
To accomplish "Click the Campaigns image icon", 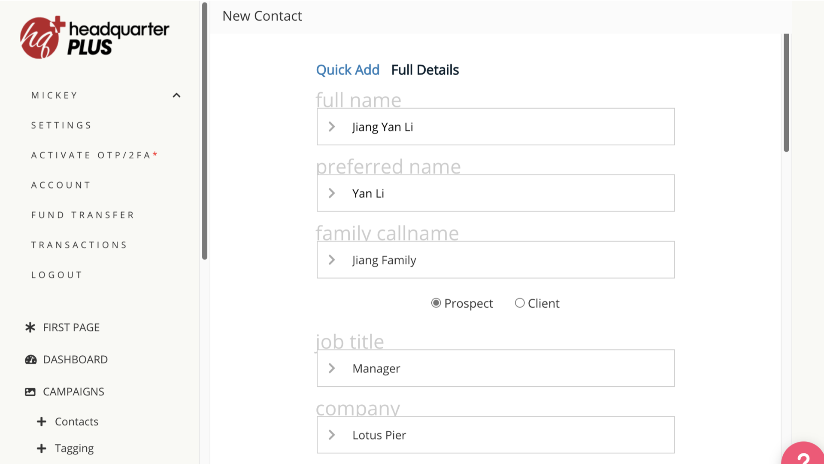I will (x=30, y=392).
